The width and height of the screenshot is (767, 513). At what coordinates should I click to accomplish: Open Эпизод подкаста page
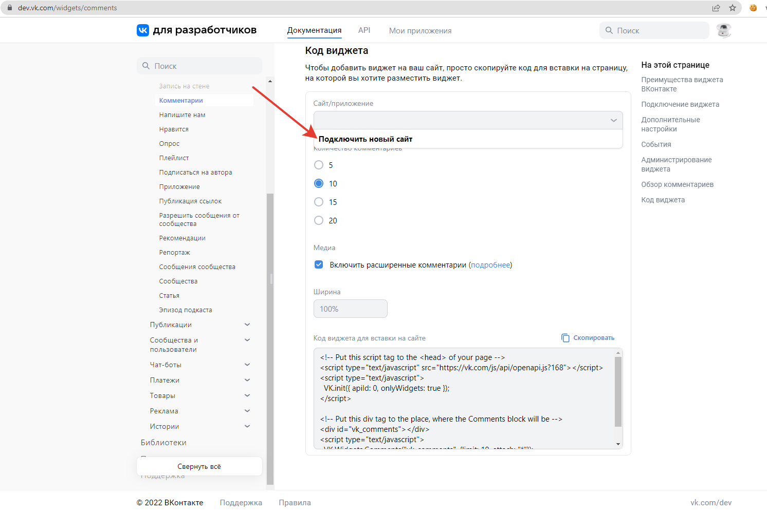tap(186, 310)
